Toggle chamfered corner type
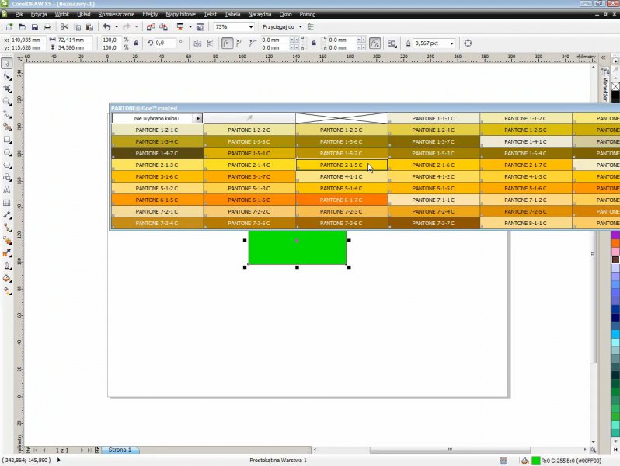Viewport: 620px width, 466px height. tap(253, 43)
